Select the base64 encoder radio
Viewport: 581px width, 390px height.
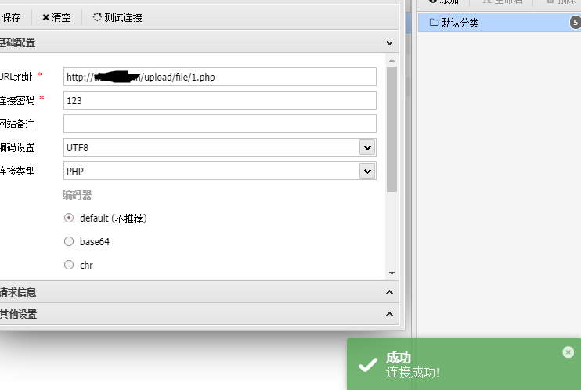point(69,241)
